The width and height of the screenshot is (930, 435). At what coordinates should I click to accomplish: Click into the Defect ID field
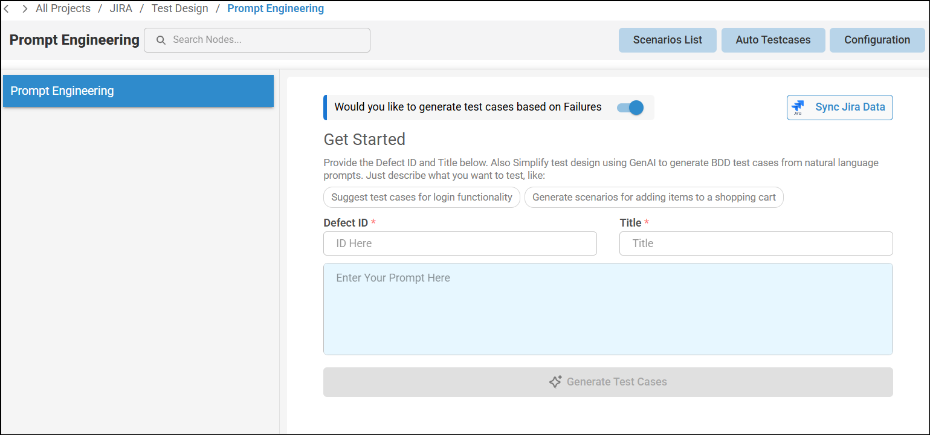pos(460,243)
